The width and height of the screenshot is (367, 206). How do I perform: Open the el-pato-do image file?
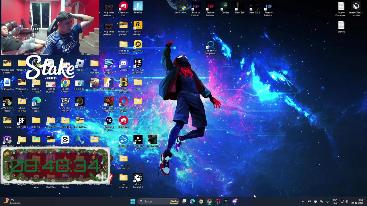pos(80,84)
